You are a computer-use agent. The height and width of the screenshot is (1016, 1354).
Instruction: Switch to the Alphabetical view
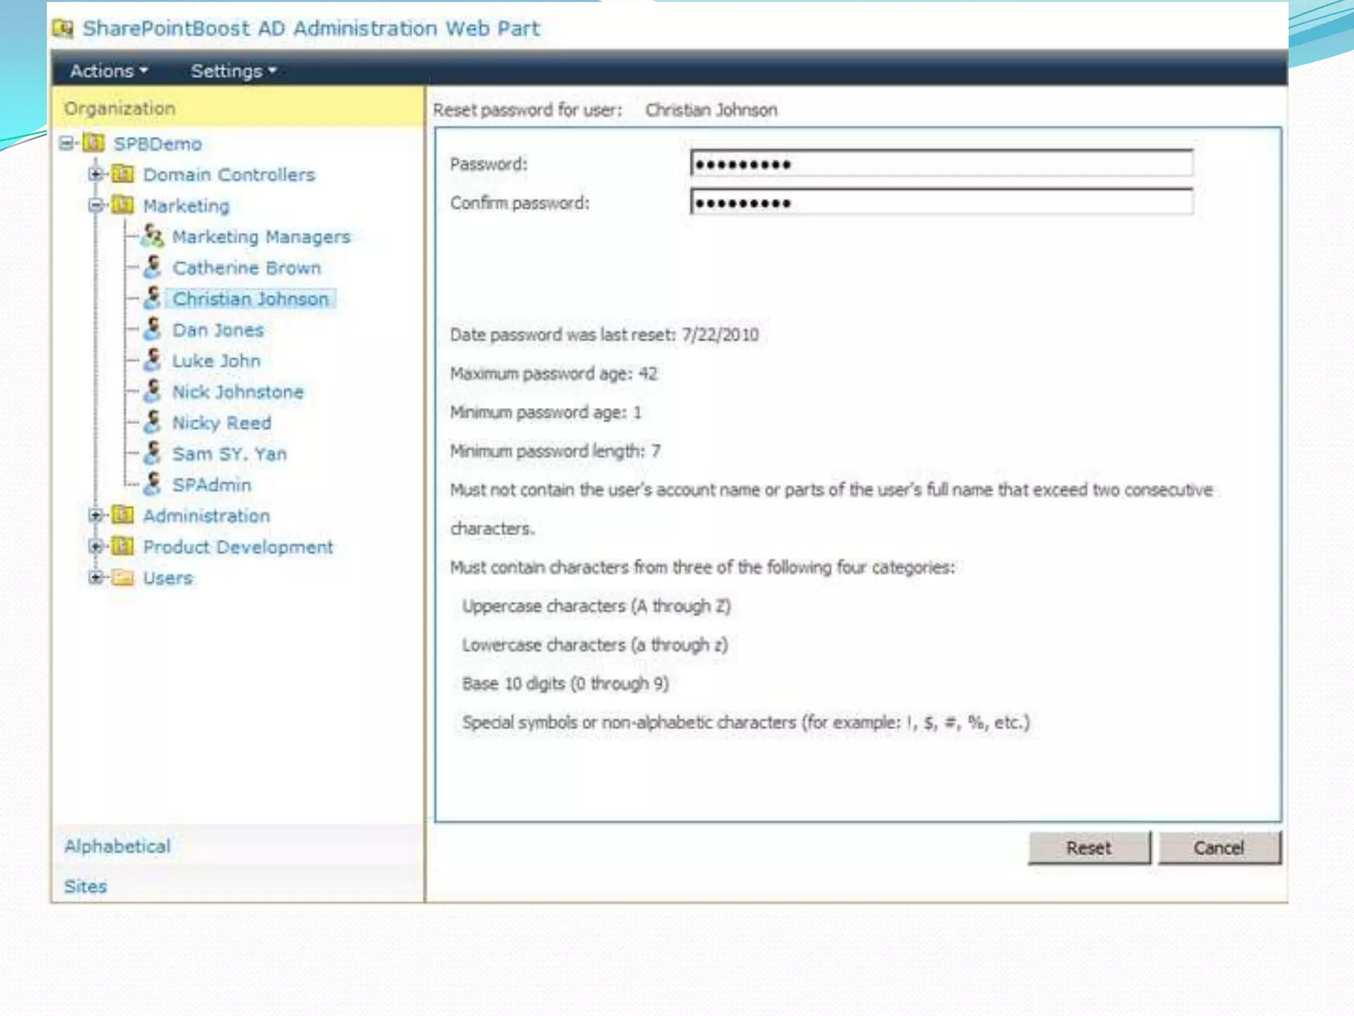[118, 846]
